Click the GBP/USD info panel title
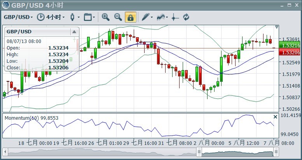 (19, 32)
